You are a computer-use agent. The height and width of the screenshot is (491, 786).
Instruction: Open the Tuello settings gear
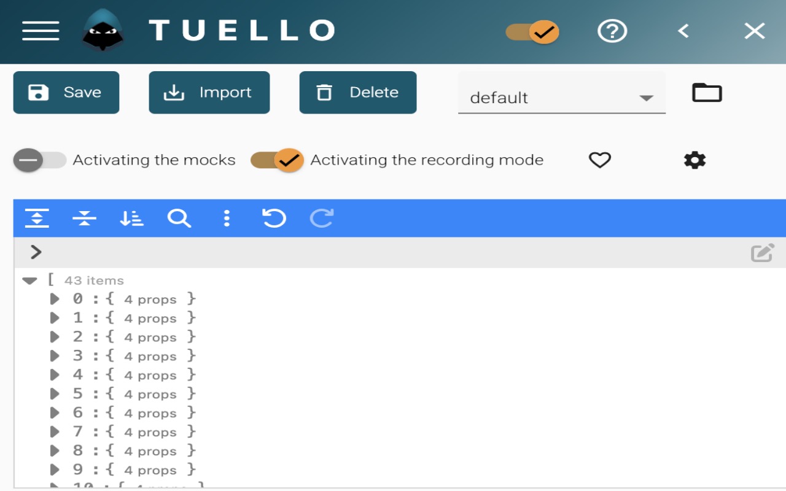pos(694,160)
